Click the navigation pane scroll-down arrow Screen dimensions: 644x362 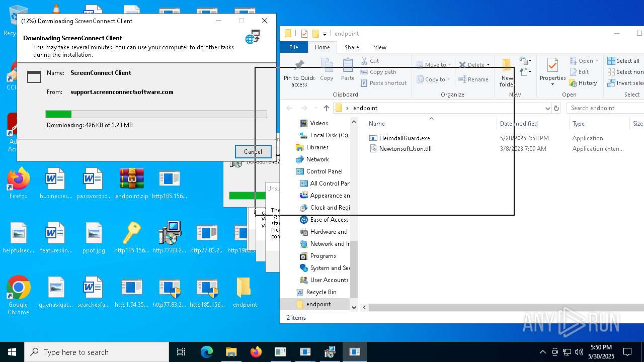click(354, 307)
